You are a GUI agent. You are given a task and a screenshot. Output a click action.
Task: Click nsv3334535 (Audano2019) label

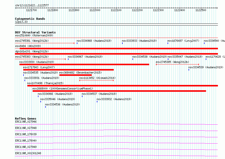pos(40,73)
